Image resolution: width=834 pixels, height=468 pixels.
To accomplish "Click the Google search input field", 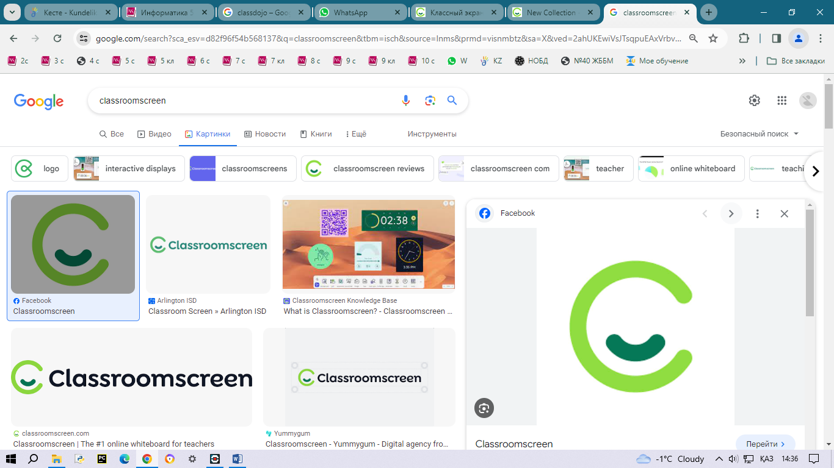I will tap(244, 101).
